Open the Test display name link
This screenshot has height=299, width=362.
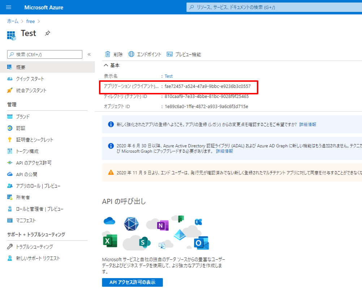coord(168,76)
